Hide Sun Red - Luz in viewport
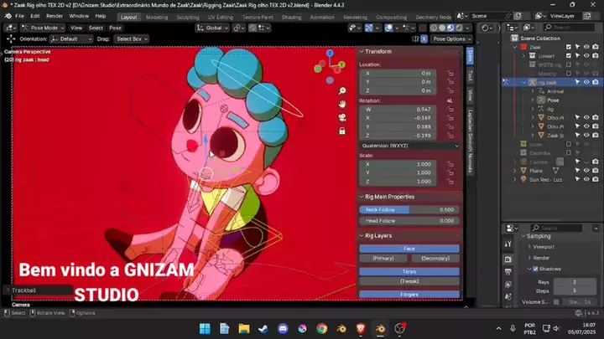 pos(586,179)
